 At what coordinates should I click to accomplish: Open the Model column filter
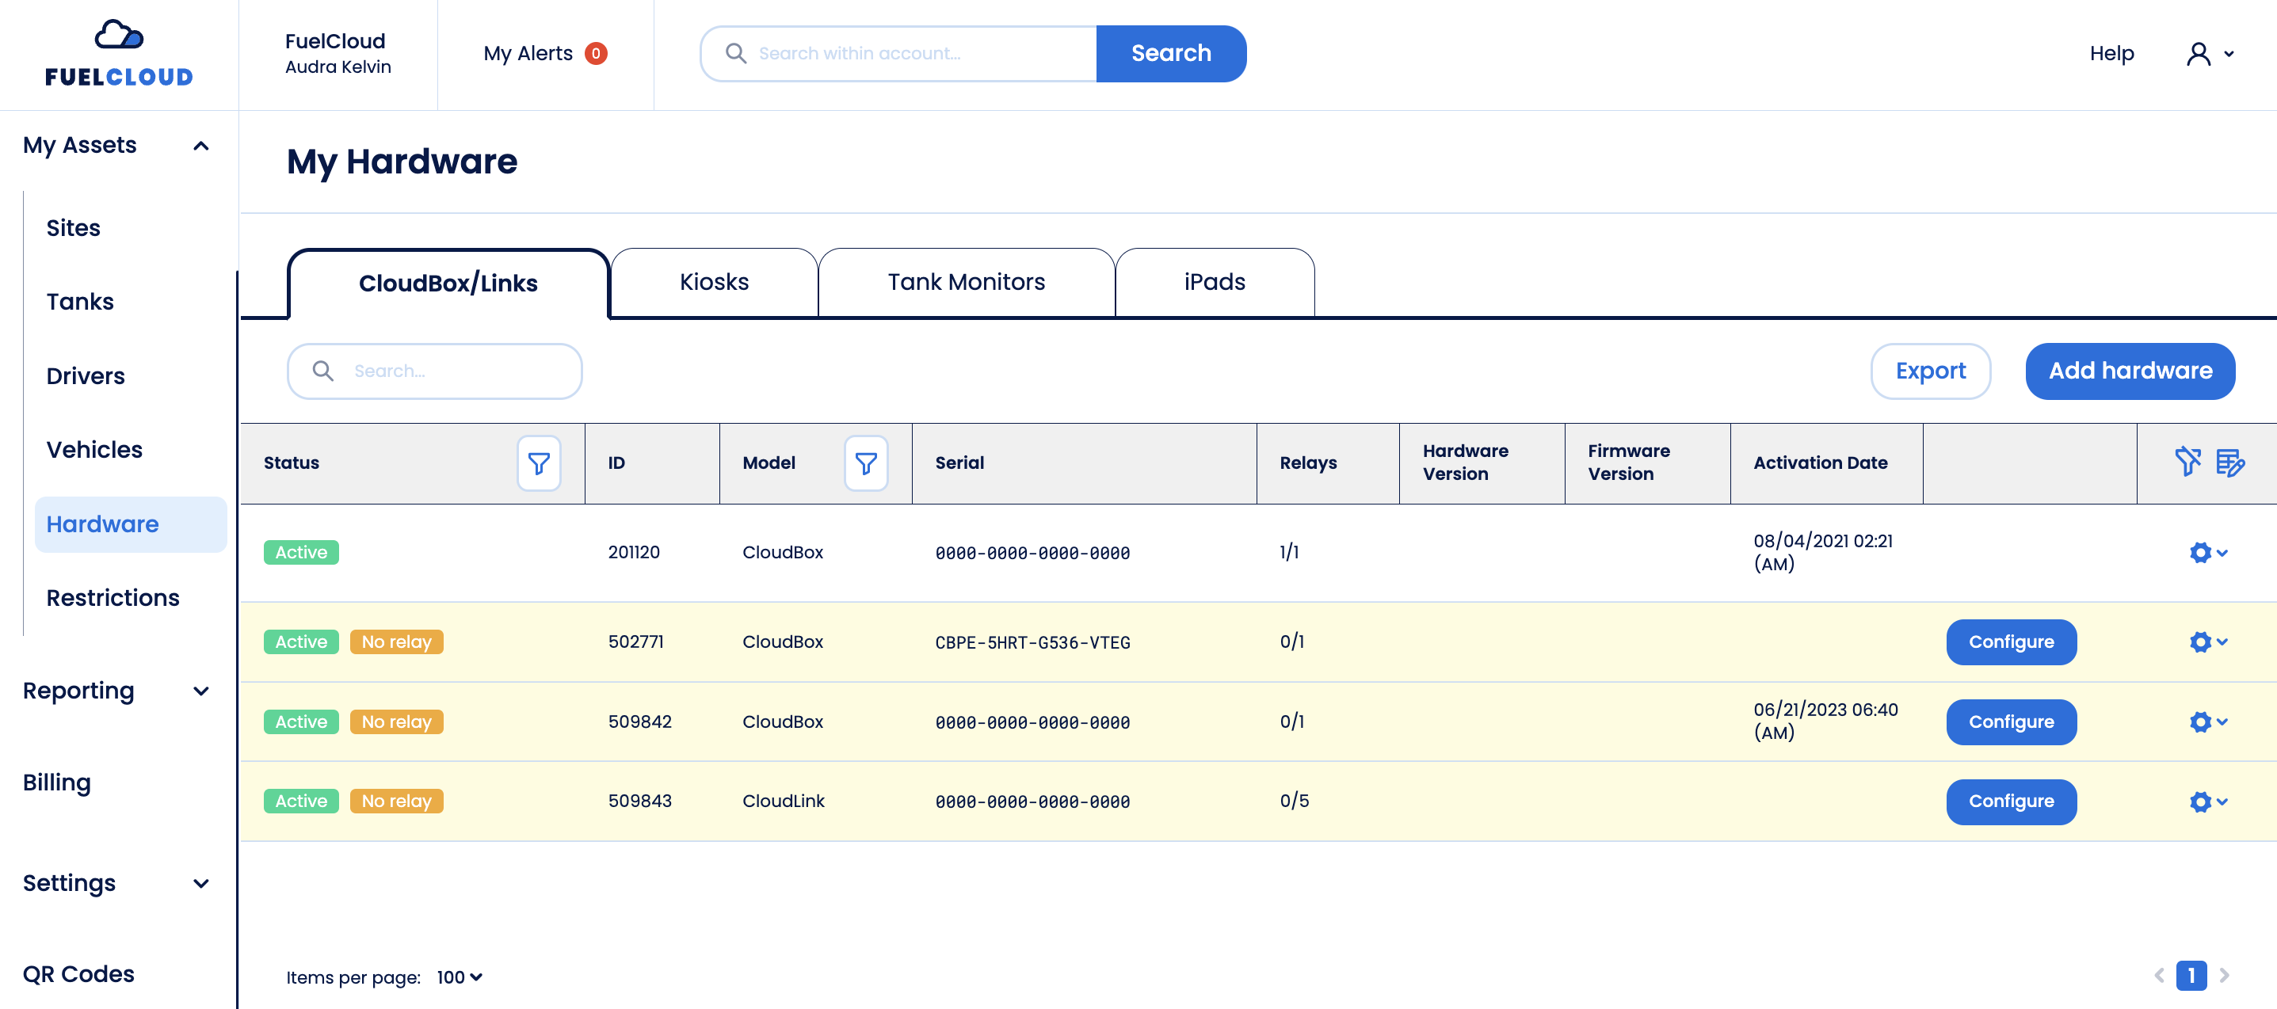coord(865,463)
